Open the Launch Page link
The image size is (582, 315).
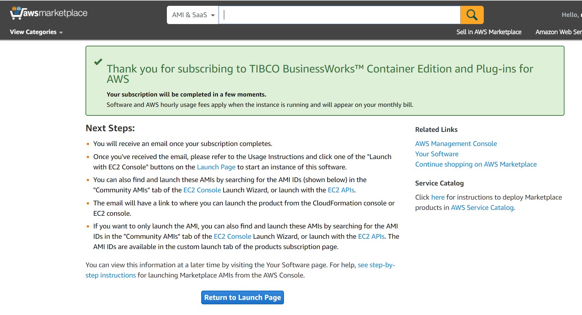coord(216,167)
